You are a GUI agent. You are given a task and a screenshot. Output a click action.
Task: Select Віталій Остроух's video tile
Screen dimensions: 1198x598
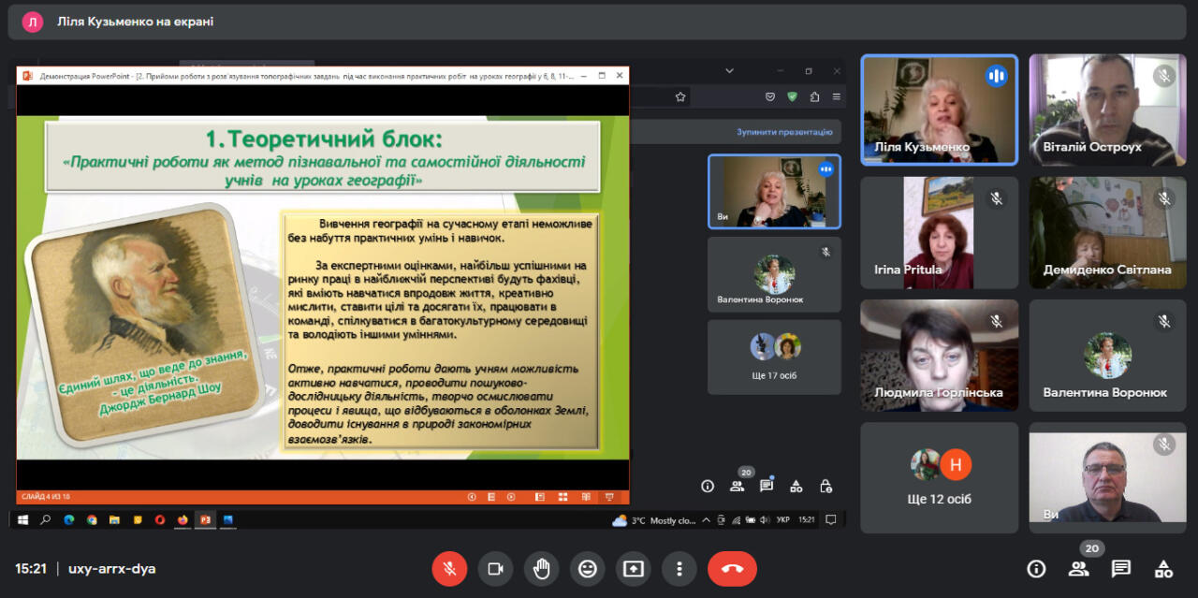point(1108,109)
